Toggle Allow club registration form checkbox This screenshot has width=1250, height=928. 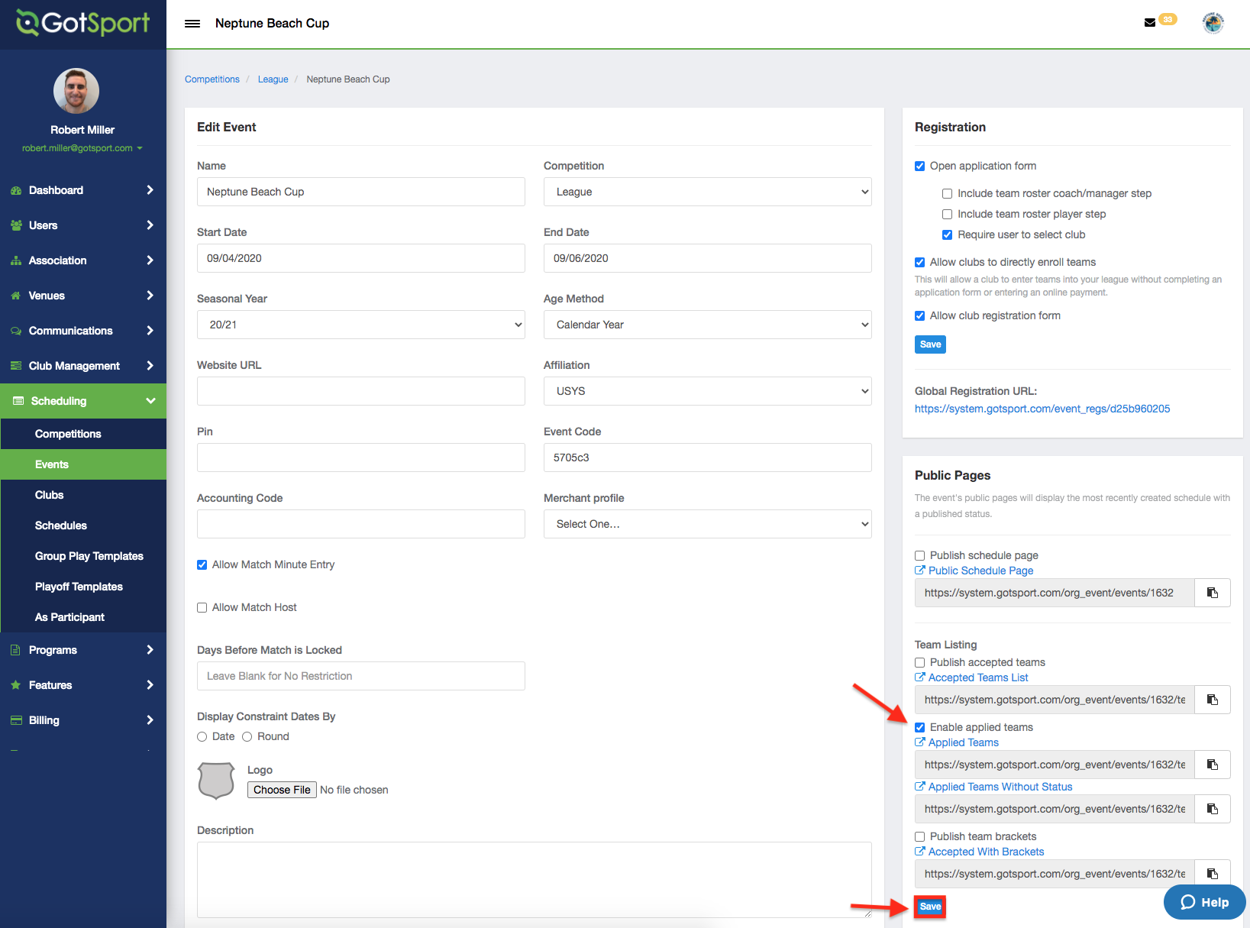pos(920,316)
